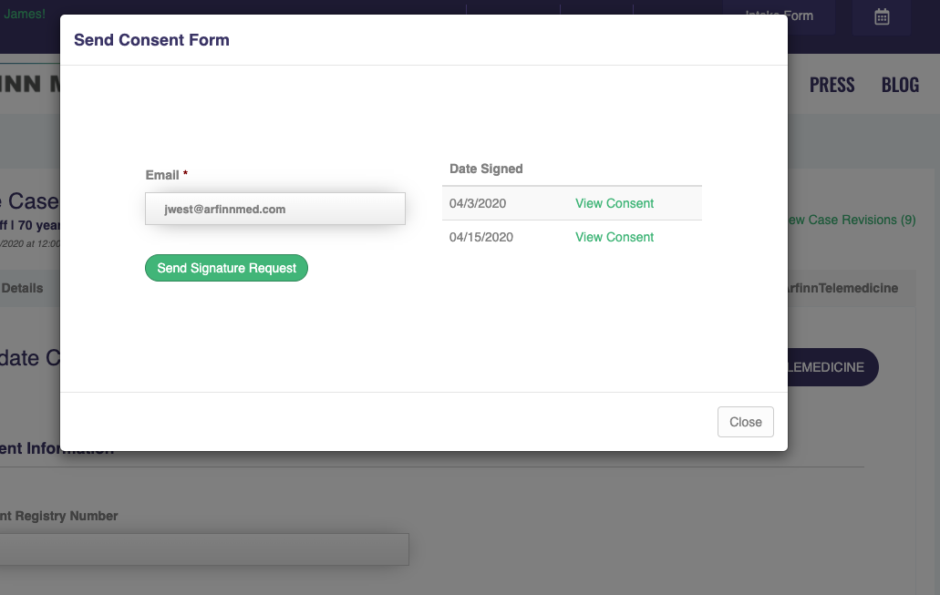This screenshot has height=595, width=940.
Task: Click the calendar icon in top bar
Action: point(881,16)
